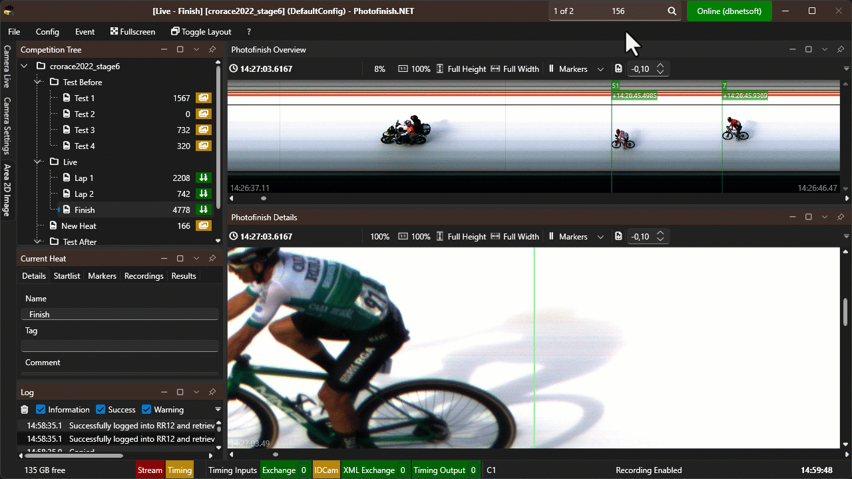This screenshot has width=852, height=479.
Task: Click the file-export icon in Details toolbar
Action: [618, 237]
